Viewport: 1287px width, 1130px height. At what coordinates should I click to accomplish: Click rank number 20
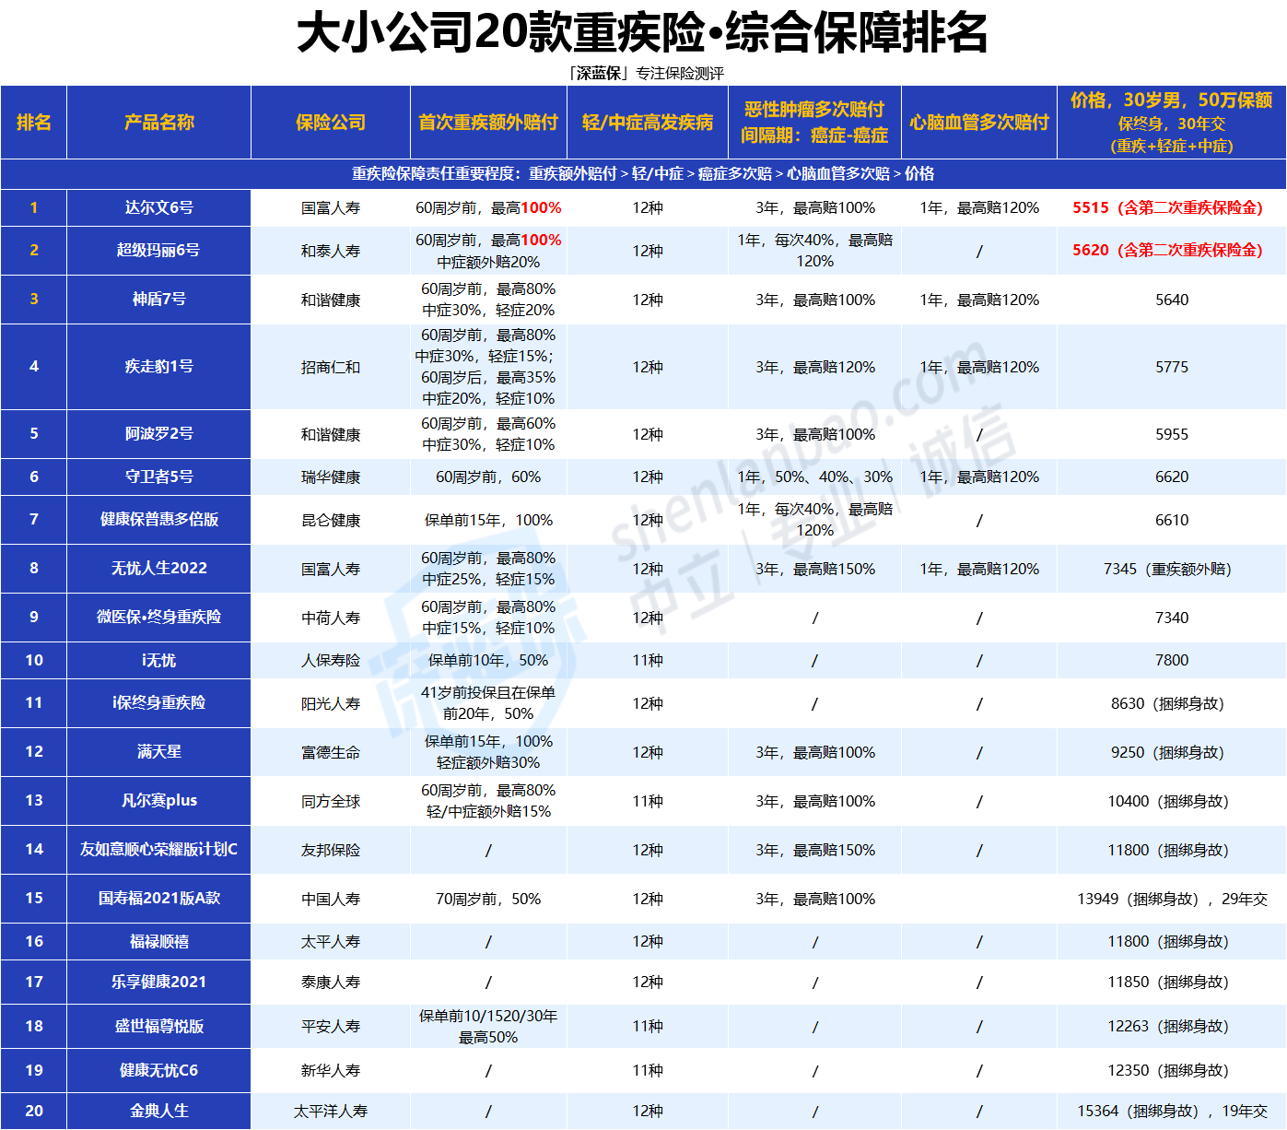34,1111
